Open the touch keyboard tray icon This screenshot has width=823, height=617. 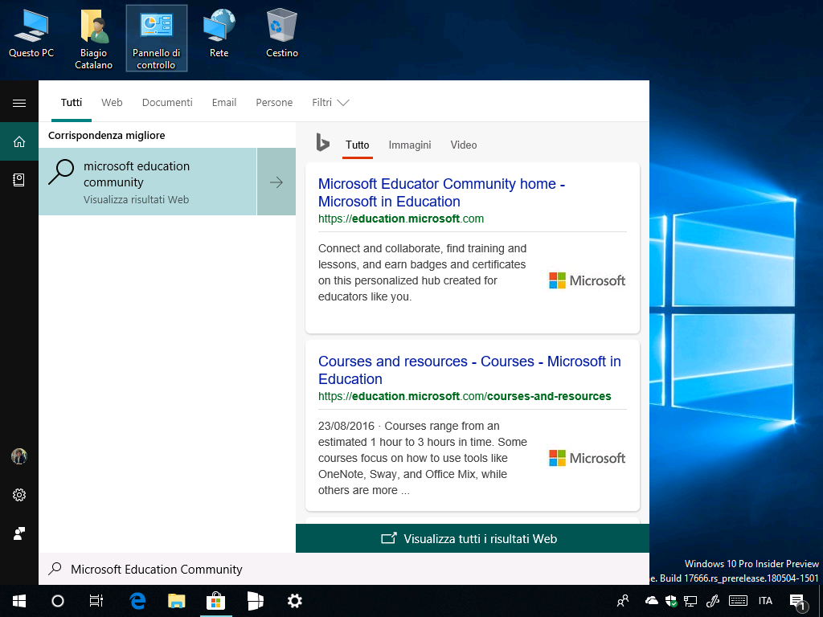pos(739,601)
